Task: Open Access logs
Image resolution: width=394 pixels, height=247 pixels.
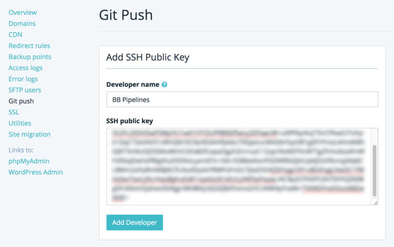Action: [25, 68]
